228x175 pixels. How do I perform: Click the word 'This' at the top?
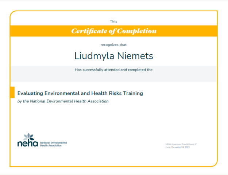(x=114, y=22)
